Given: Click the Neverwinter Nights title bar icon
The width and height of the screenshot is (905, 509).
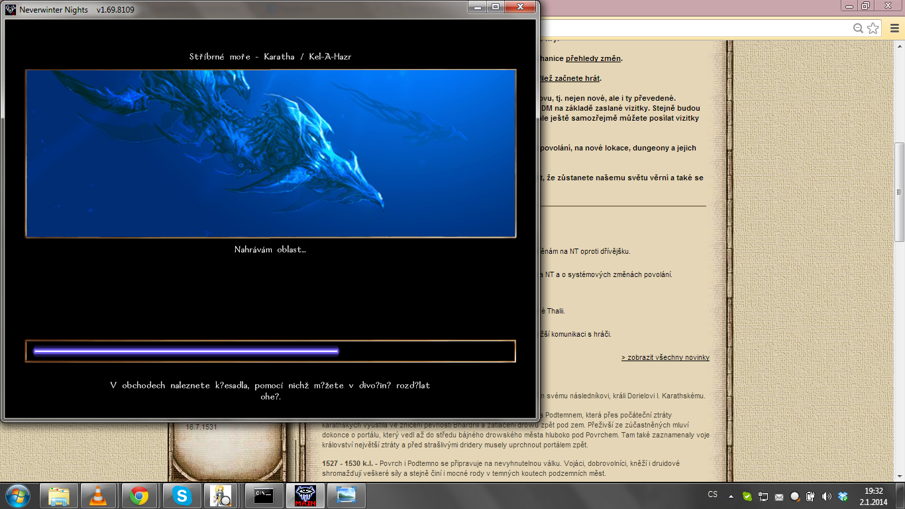Looking at the screenshot, I should [x=11, y=10].
